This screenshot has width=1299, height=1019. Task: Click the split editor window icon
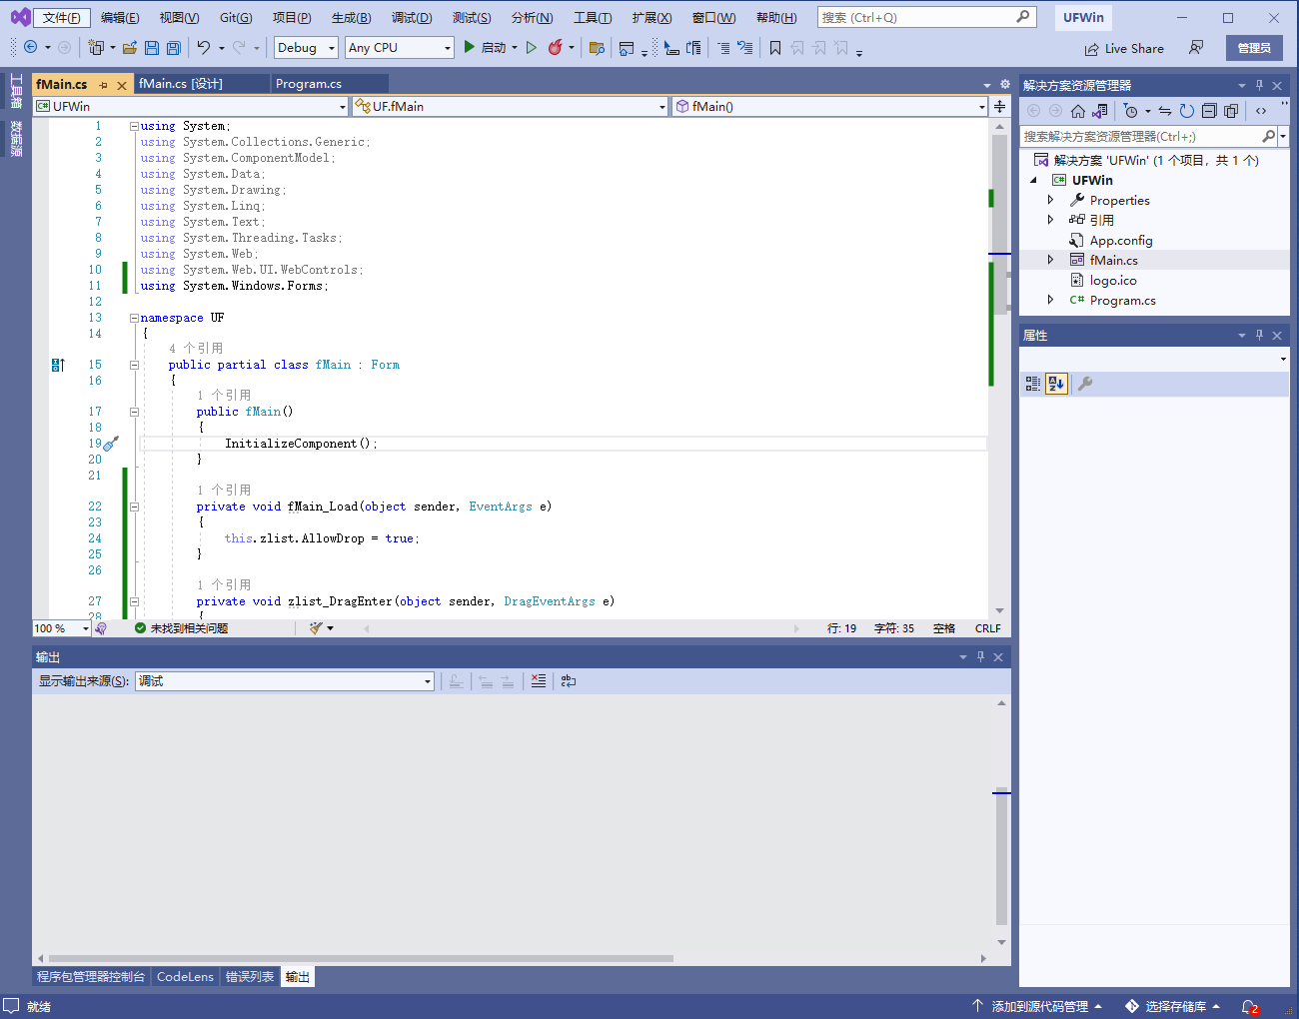999,106
